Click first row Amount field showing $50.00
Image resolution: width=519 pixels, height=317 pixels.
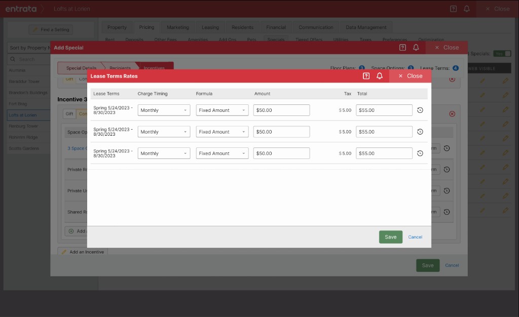click(281, 110)
